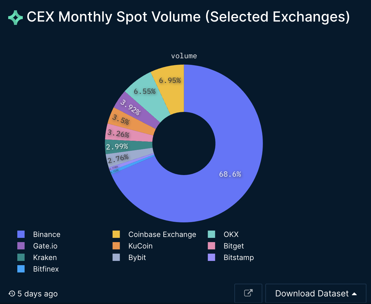This screenshot has height=304, width=371.
Task: Toggle the Kraken series in the legend
Action: coord(45,257)
